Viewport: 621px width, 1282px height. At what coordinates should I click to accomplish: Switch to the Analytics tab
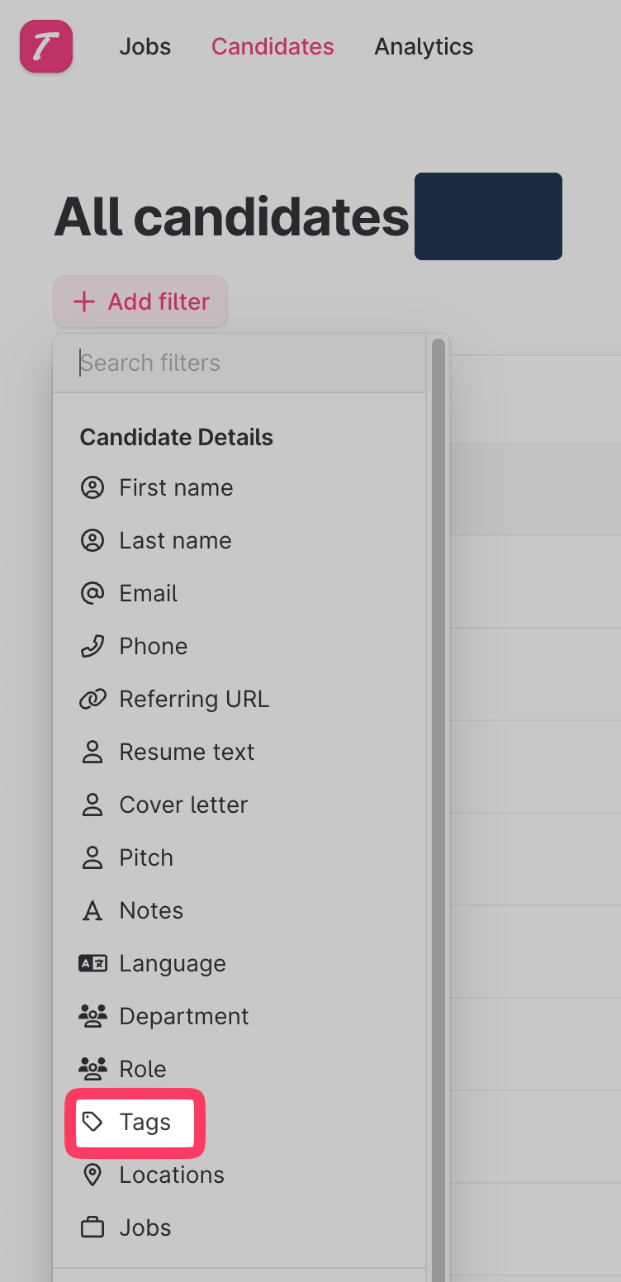click(424, 46)
